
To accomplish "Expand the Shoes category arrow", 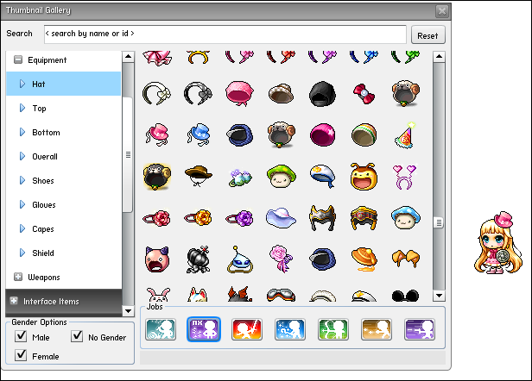I will click(x=22, y=180).
